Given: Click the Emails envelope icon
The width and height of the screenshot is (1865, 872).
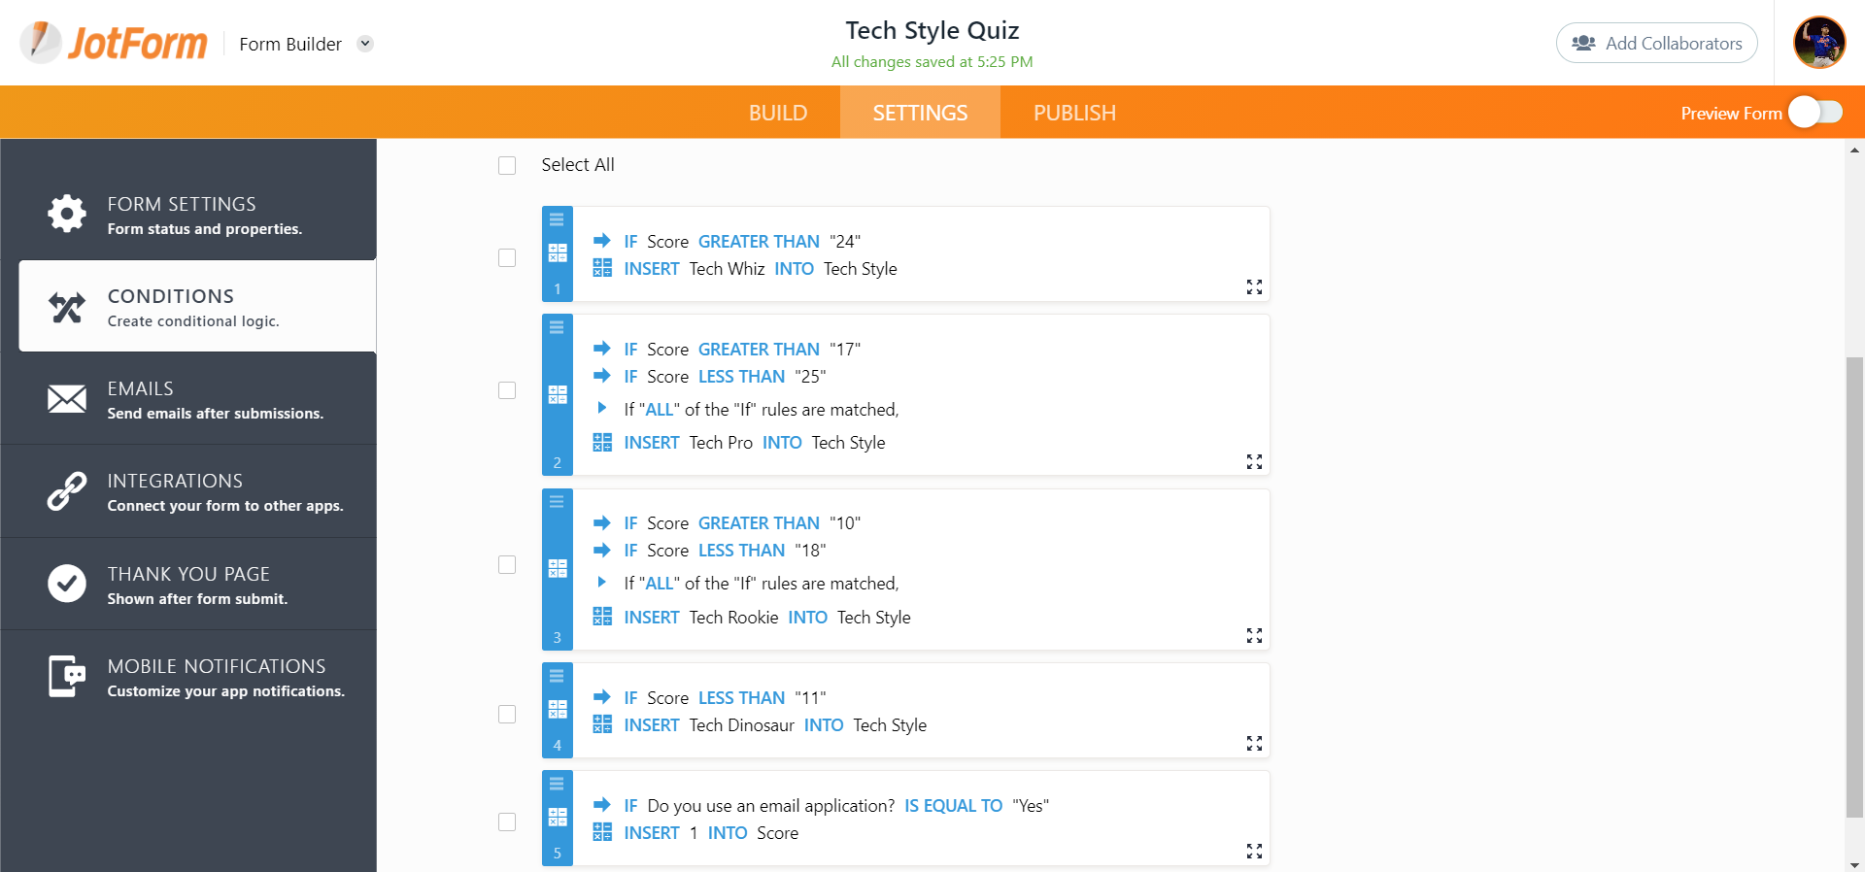Looking at the screenshot, I should 67,399.
